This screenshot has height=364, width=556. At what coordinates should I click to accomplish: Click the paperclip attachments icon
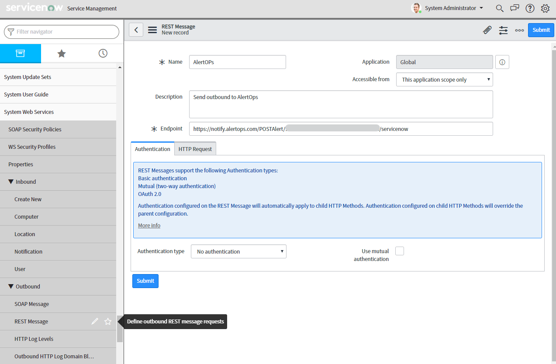[x=487, y=30]
